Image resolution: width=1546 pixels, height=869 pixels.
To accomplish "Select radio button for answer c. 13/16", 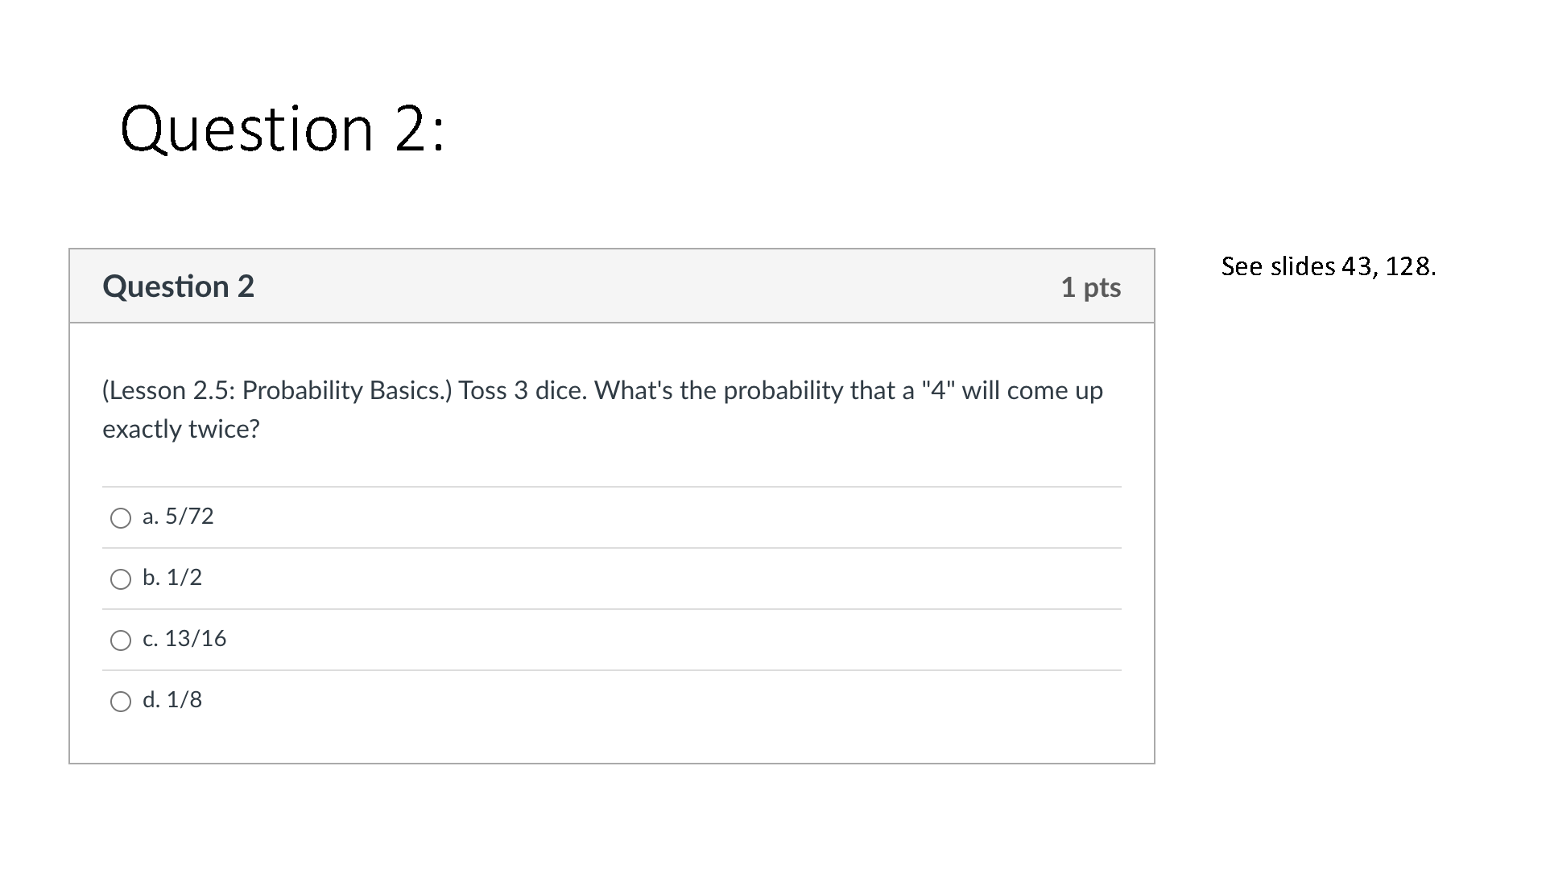I will pyautogui.click(x=121, y=640).
